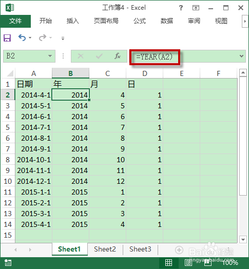The width and height of the screenshot is (249, 269).
Task: Select row 1 header
Action: (x=8, y=84)
